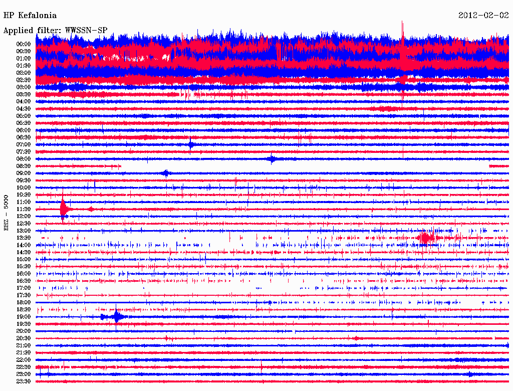The height and width of the screenshot is (391, 513).
Task: Click the large red seismic burst on 13:30 trace
Action: [426, 238]
